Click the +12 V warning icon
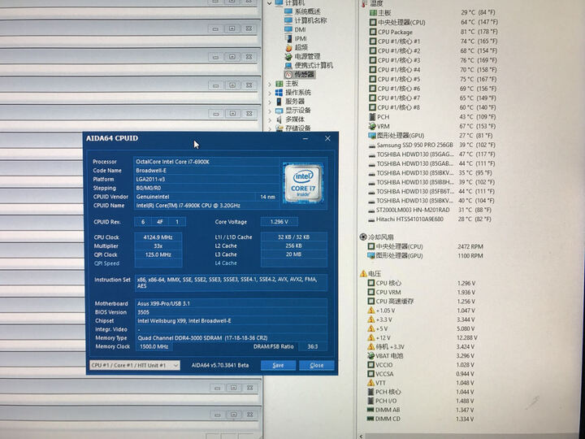585x439 pixels. (370, 337)
